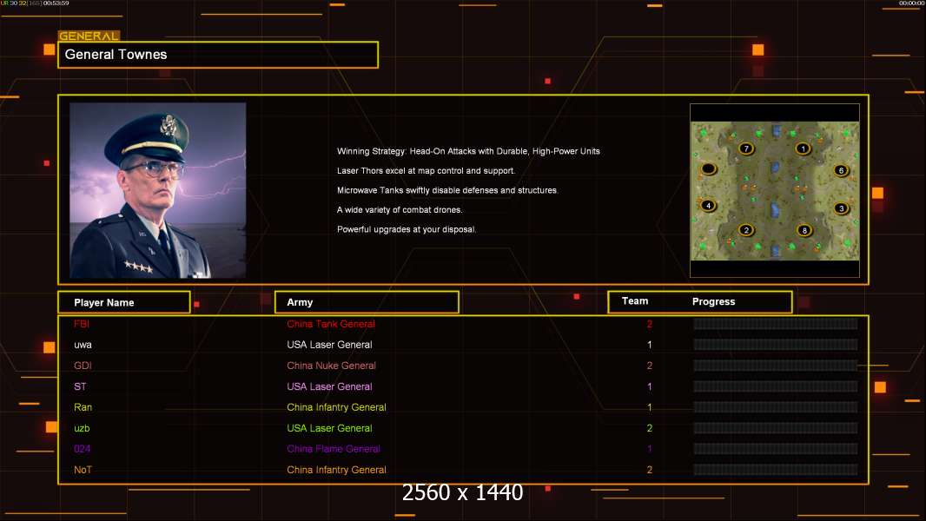This screenshot has height=521, width=926.
Task: Click the Winning Strategy description line
Action: pyautogui.click(x=468, y=151)
